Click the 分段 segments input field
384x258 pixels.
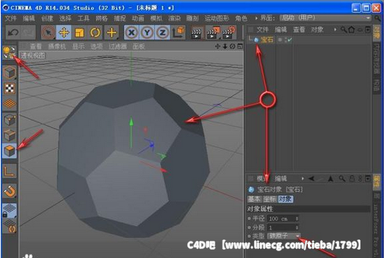(x=283, y=228)
